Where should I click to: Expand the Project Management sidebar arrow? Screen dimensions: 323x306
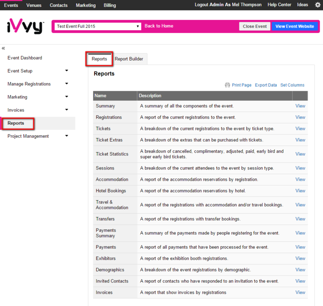[67, 136]
